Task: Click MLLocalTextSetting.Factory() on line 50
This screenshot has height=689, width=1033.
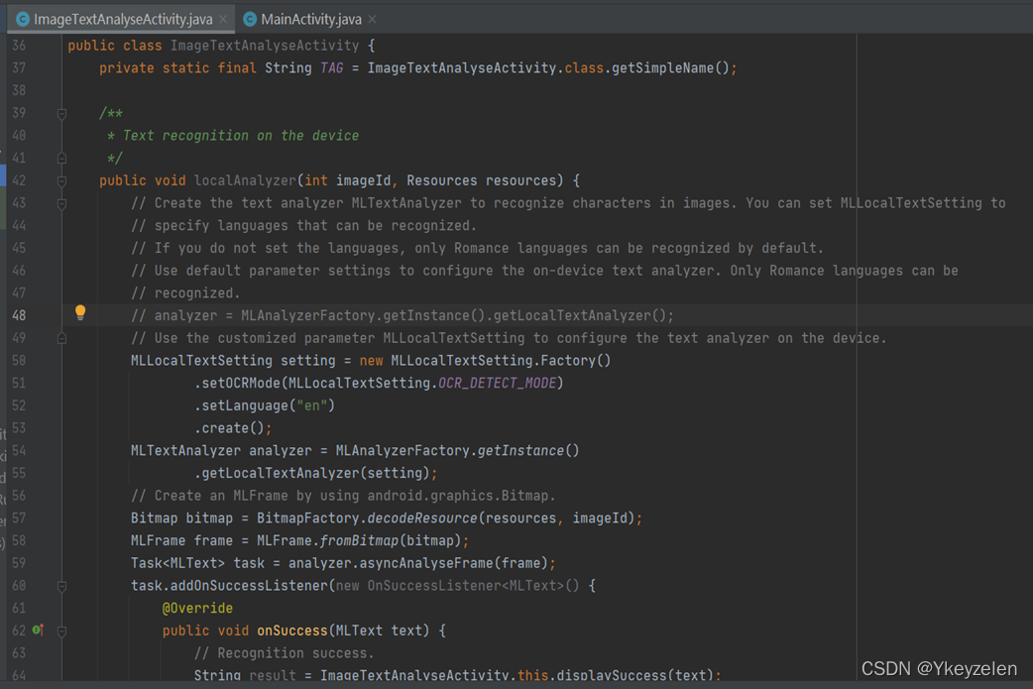Action: pyautogui.click(x=501, y=361)
